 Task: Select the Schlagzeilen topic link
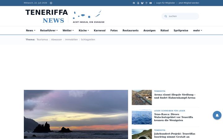(x=88, y=40)
